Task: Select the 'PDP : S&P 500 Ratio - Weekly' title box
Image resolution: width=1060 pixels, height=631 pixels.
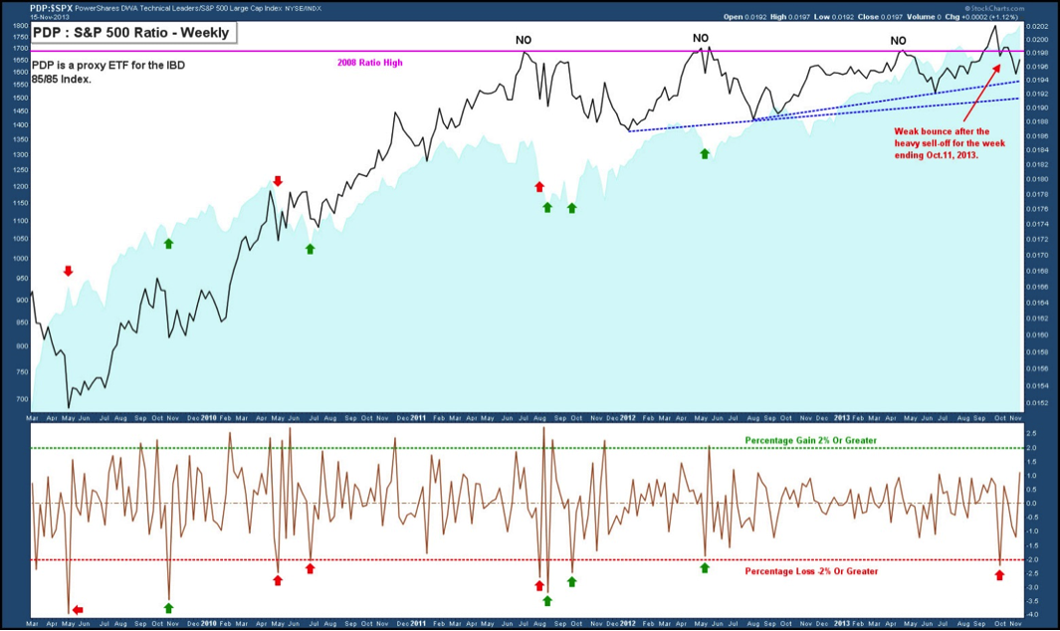Action: [x=133, y=33]
